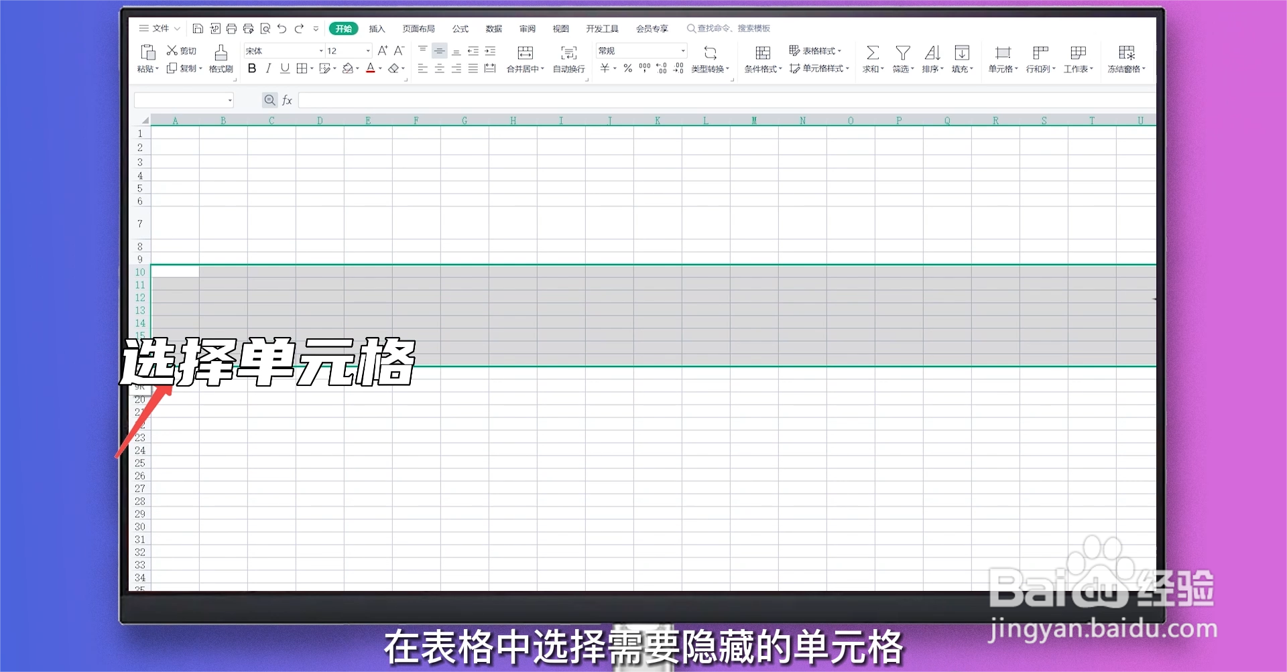This screenshot has height=672, width=1287.
Task: Toggle Wrap Text (自动换行)
Action: (569, 59)
